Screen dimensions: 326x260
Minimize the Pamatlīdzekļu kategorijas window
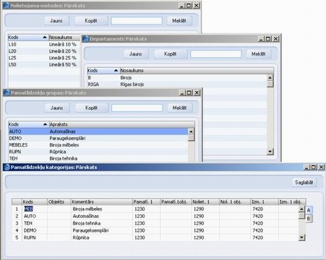click(306, 167)
